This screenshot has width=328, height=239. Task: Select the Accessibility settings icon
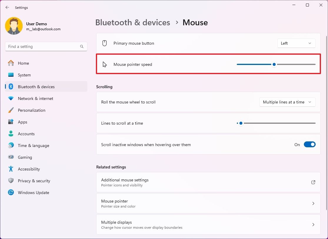click(11, 169)
